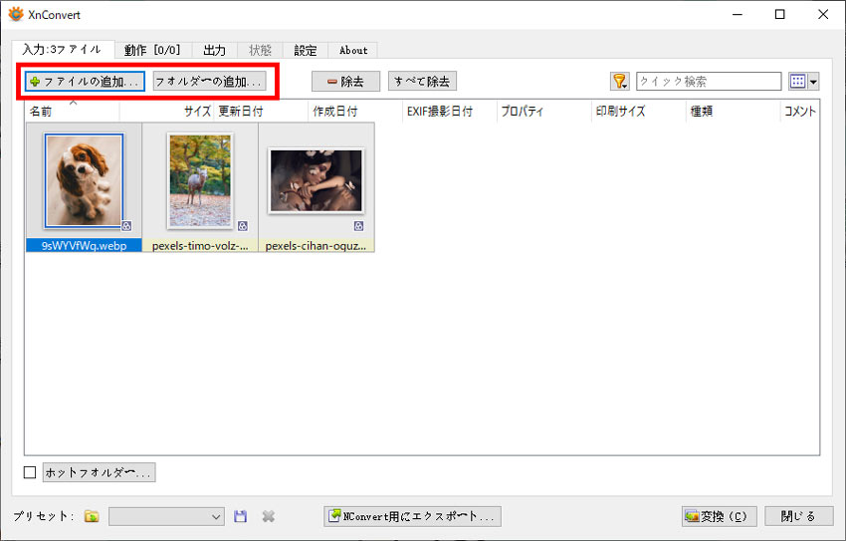Image resolution: width=846 pixels, height=541 pixels.
Task: Click フォルダーの追加 button
Action: tap(209, 82)
